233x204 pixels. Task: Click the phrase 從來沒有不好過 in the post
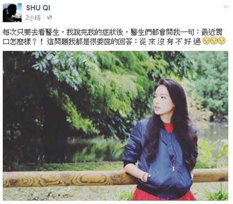click(x=170, y=42)
